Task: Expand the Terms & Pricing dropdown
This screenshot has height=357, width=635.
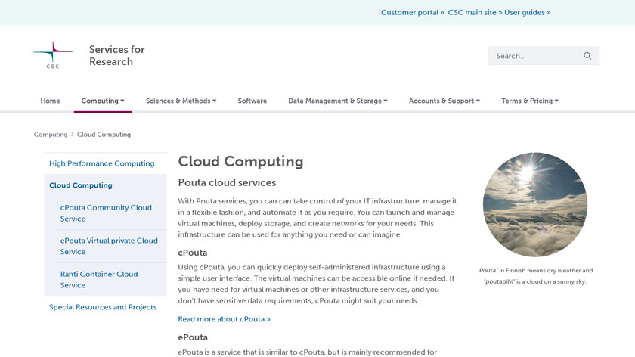Action: coord(530,101)
